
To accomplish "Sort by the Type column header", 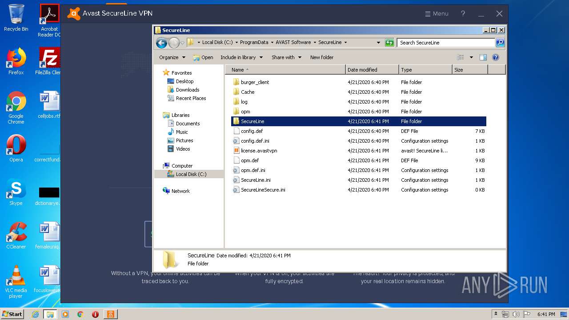I will click(425, 70).
